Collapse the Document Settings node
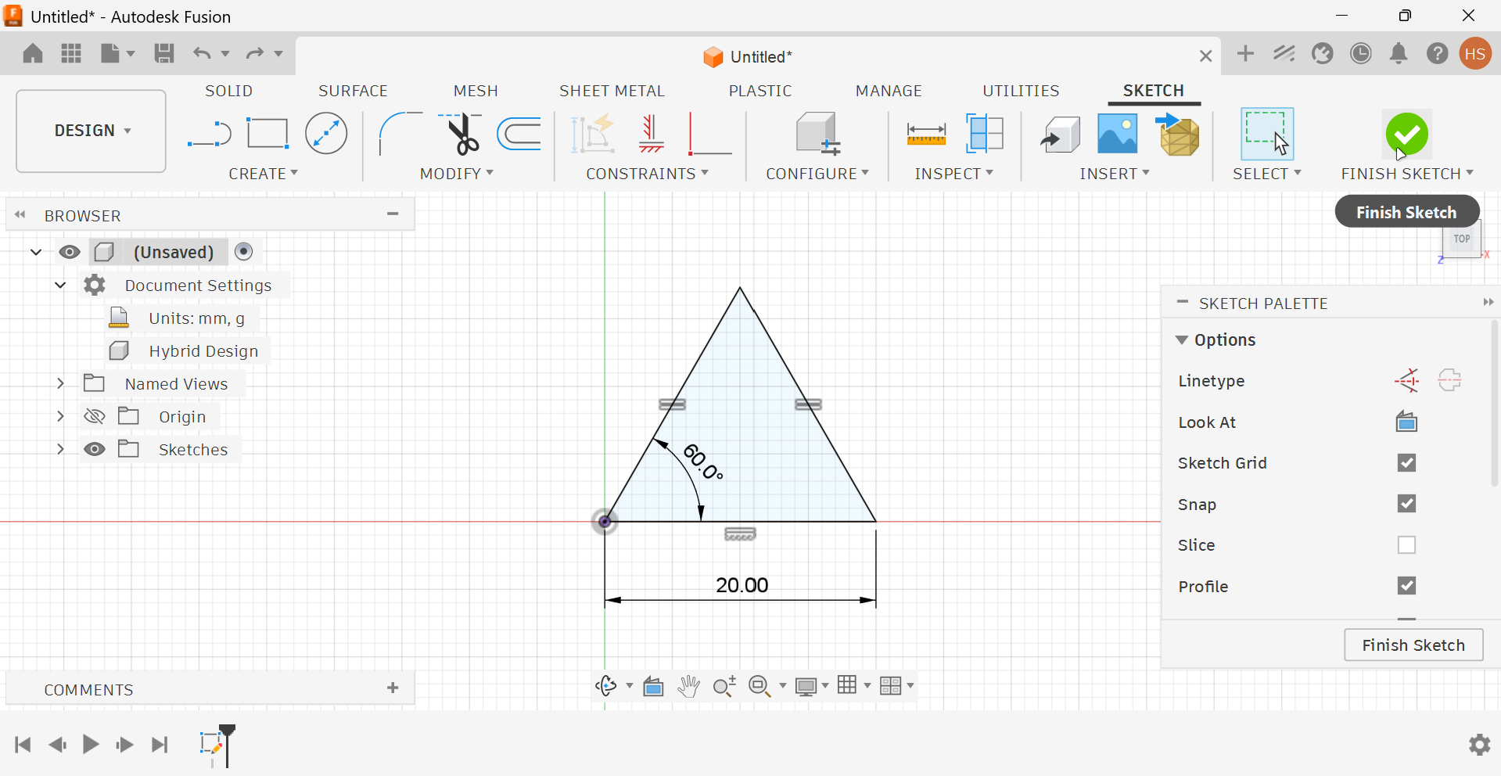Viewport: 1501px width, 776px height. (60, 285)
